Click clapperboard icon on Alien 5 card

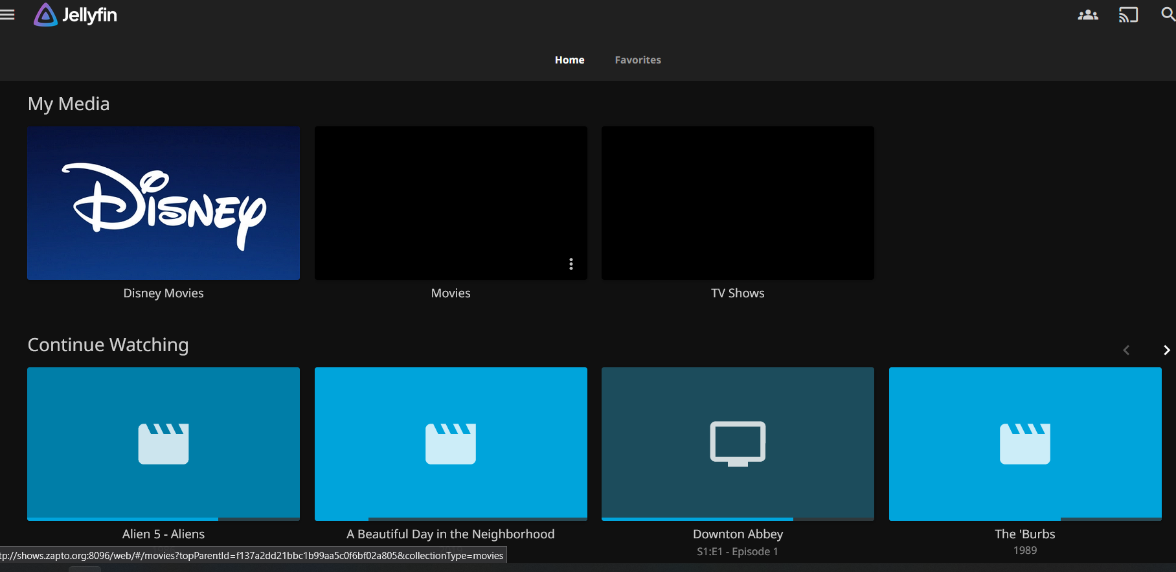(x=163, y=444)
